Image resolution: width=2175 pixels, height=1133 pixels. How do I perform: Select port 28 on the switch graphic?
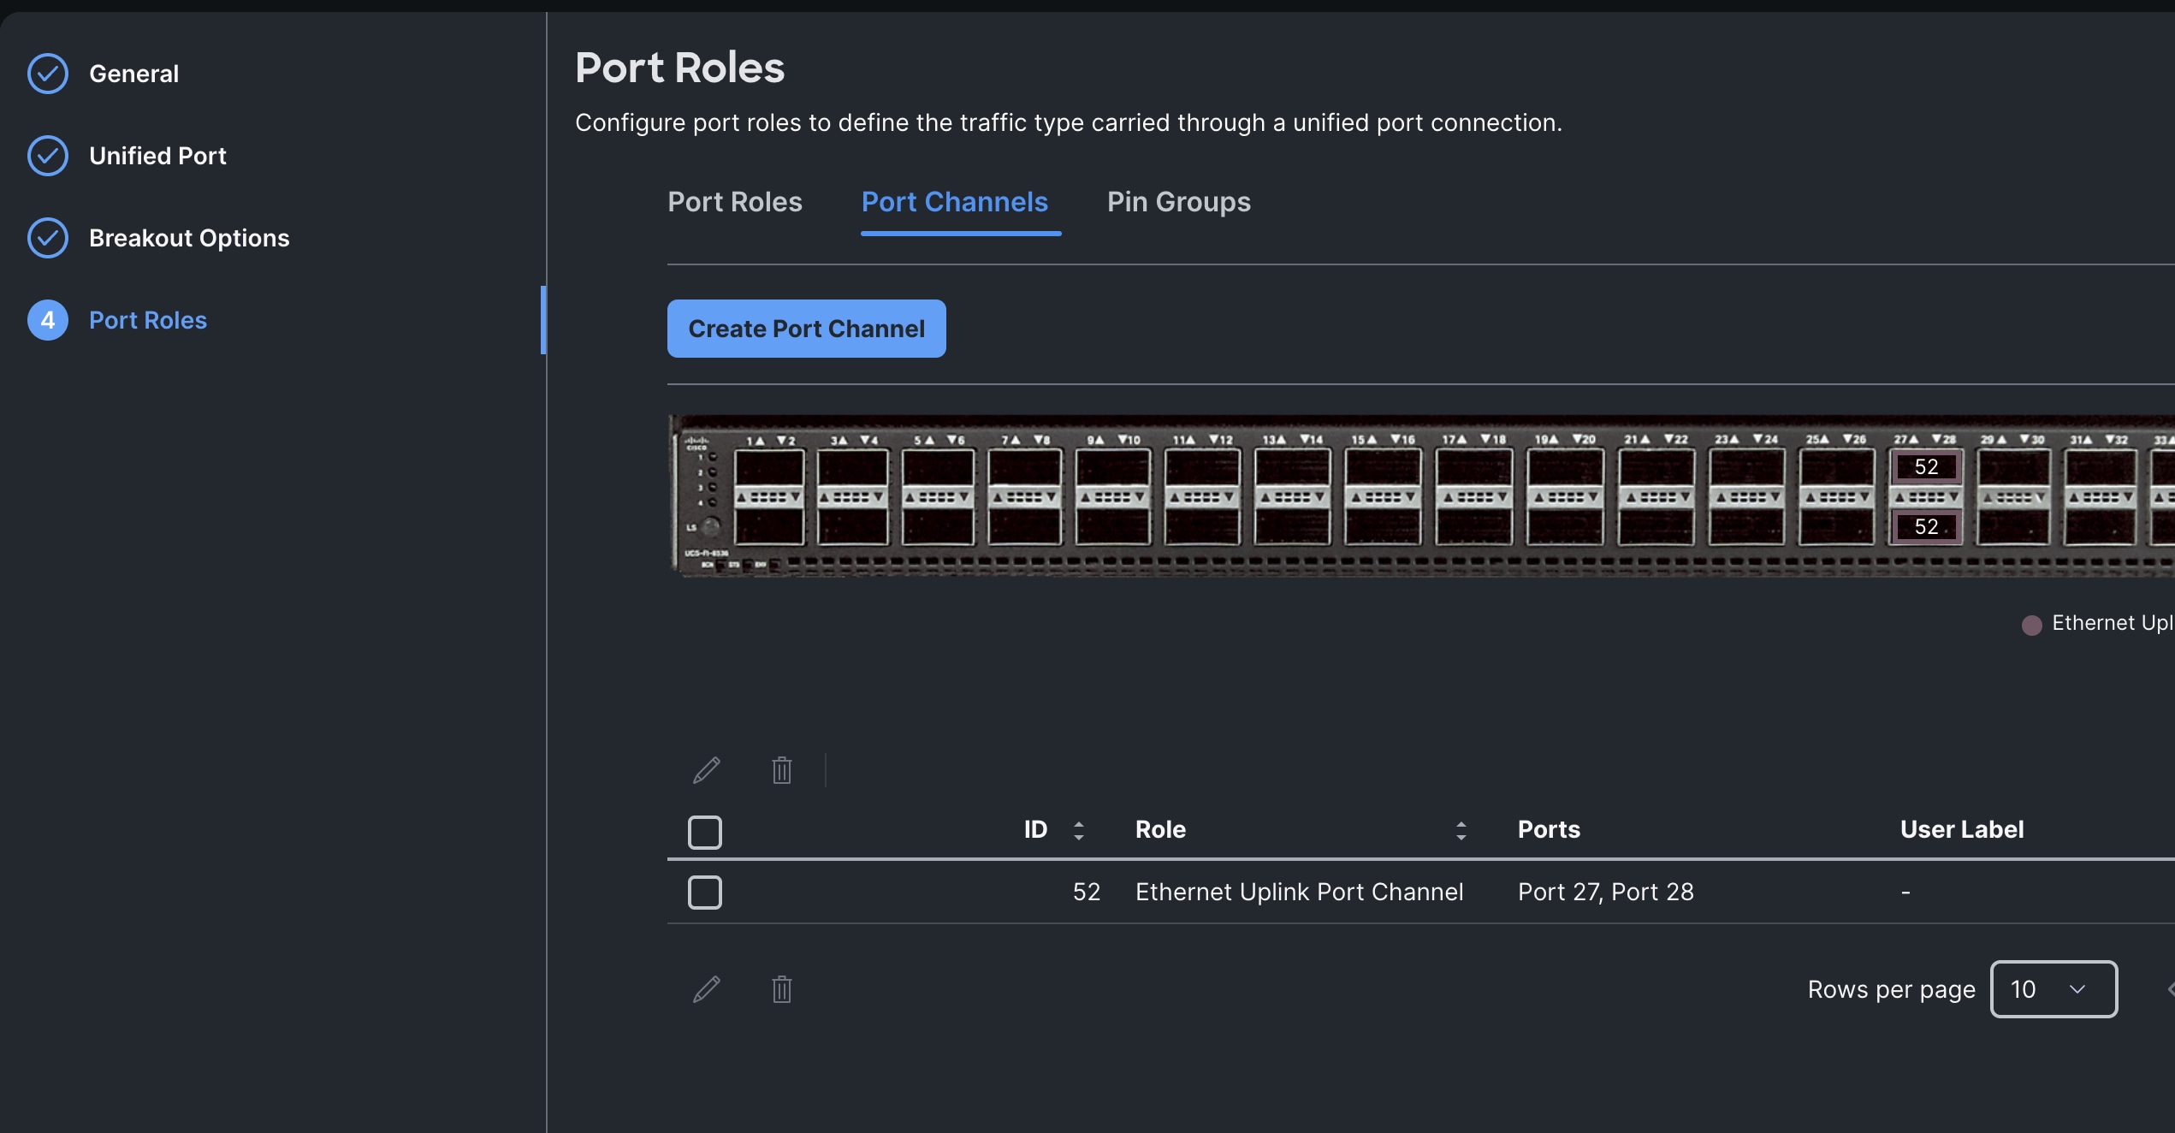pyautogui.click(x=1925, y=525)
